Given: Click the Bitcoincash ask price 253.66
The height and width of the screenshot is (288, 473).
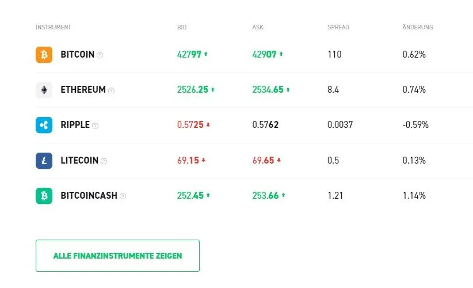Looking at the screenshot, I should click(x=265, y=196).
